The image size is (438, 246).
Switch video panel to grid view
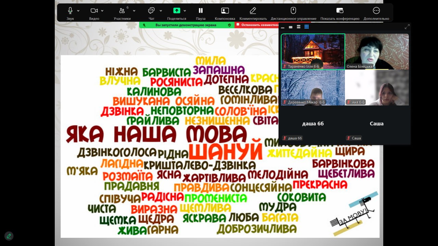point(307,27)
